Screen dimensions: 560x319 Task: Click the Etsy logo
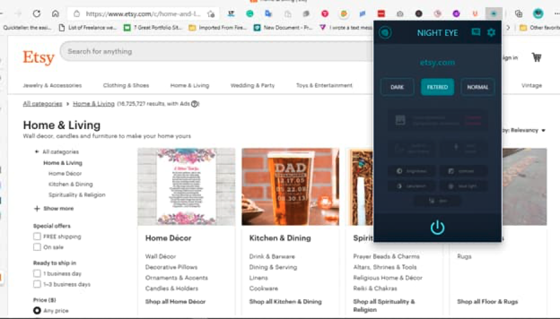point(38,57)
